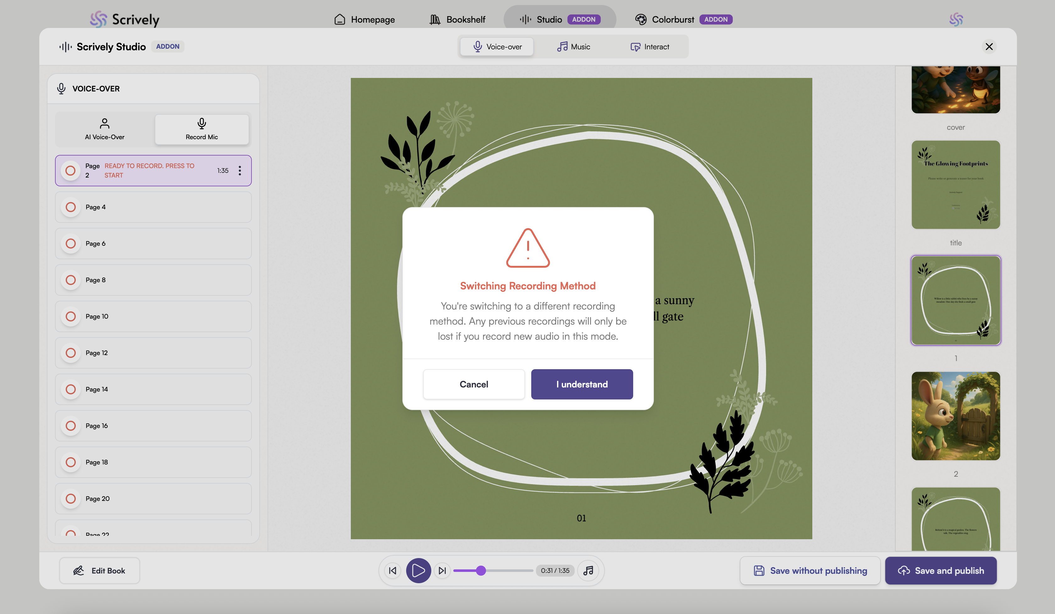
Task: Select the Record Mic mode
Action: [202, 129]
